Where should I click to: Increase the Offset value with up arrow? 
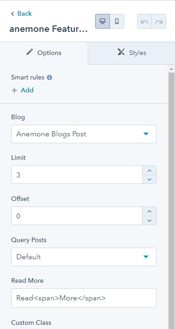[150, 211]
